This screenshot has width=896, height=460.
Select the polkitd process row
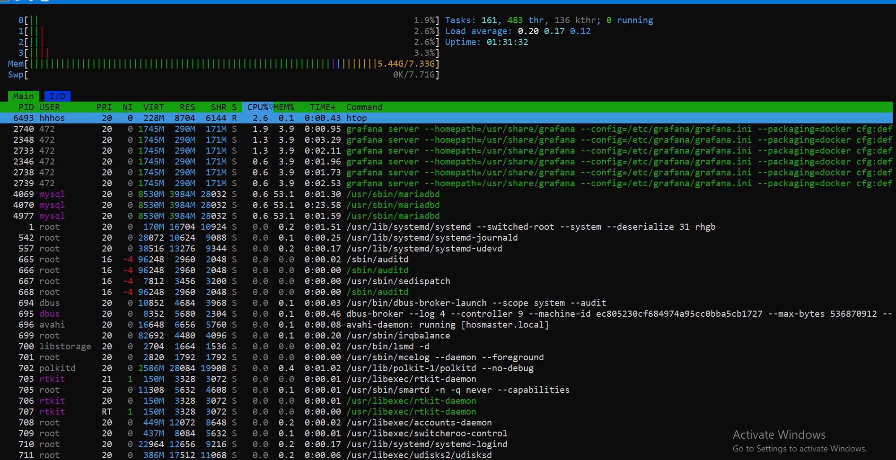click(x=439, y=368)
